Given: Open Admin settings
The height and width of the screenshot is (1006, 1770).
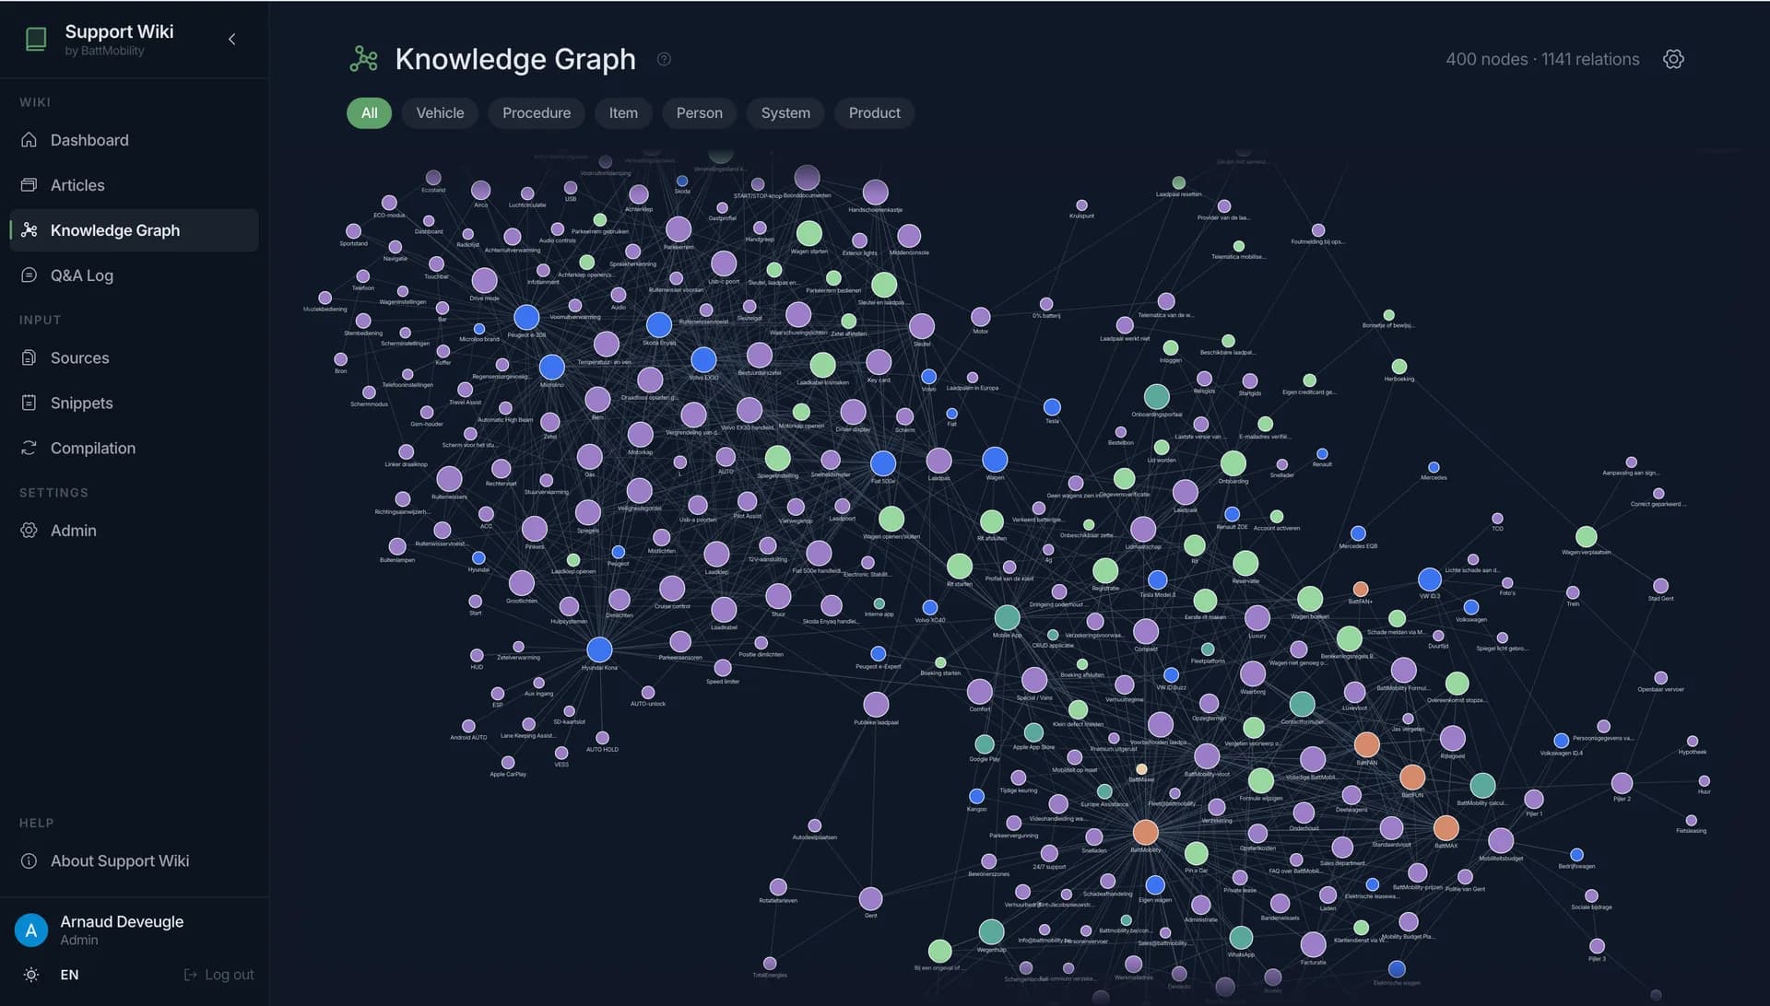Looking at the screenshot, I should pyautogui.click(x=135, y=531).
